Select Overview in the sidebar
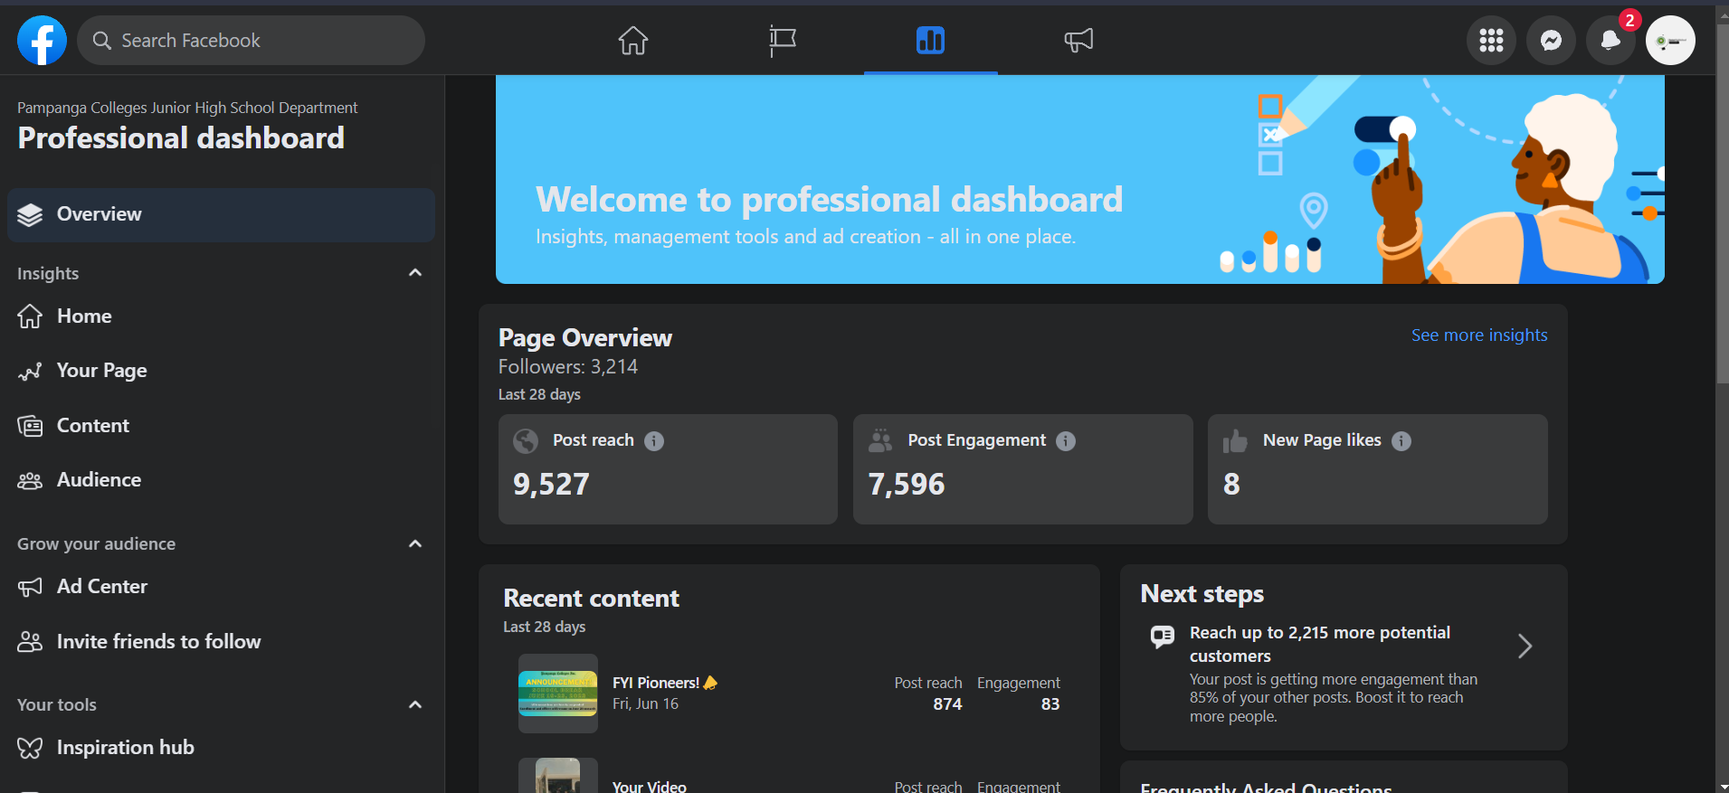 pos(221,214)
